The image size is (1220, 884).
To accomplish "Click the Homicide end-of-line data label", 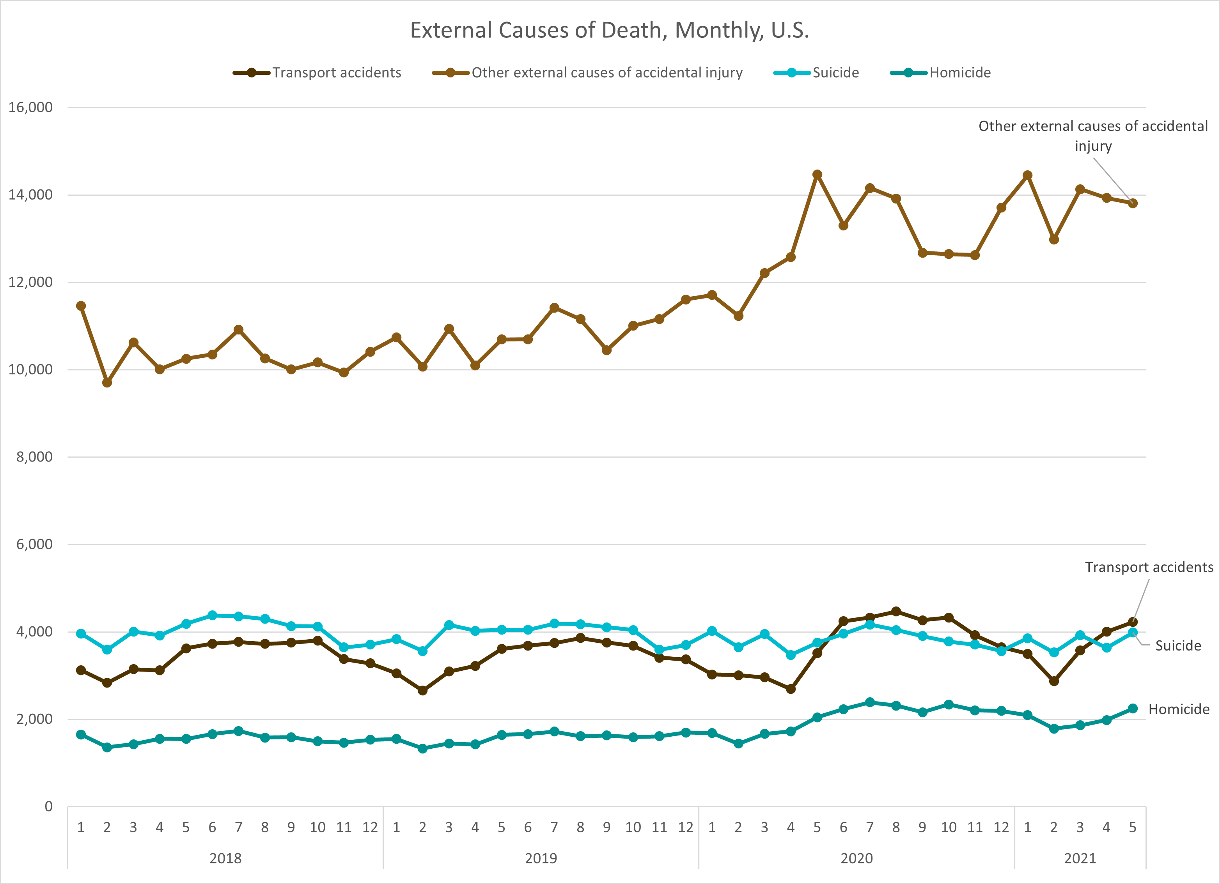I will (x=1179, y=709).
